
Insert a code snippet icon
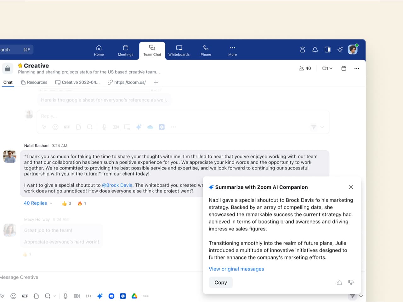(x=88, y=296)
